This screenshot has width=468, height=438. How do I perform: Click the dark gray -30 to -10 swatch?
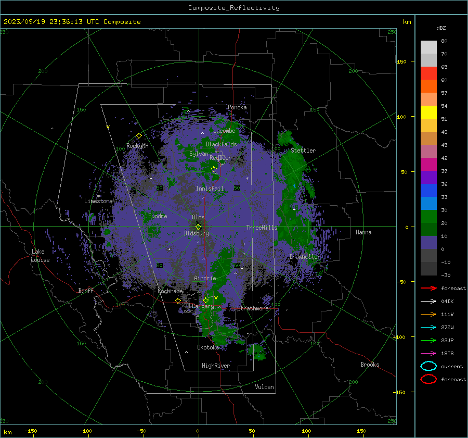click(428, 269)
